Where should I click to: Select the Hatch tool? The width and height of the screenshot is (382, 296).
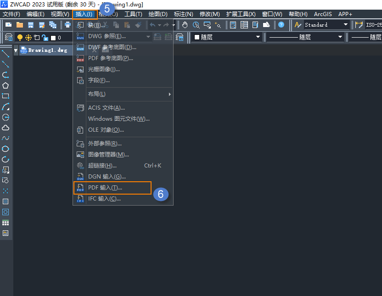6,201
